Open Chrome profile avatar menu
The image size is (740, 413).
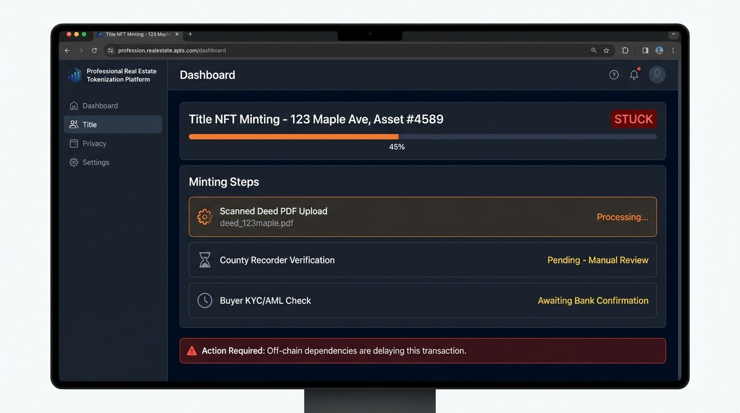coord(659,51)
